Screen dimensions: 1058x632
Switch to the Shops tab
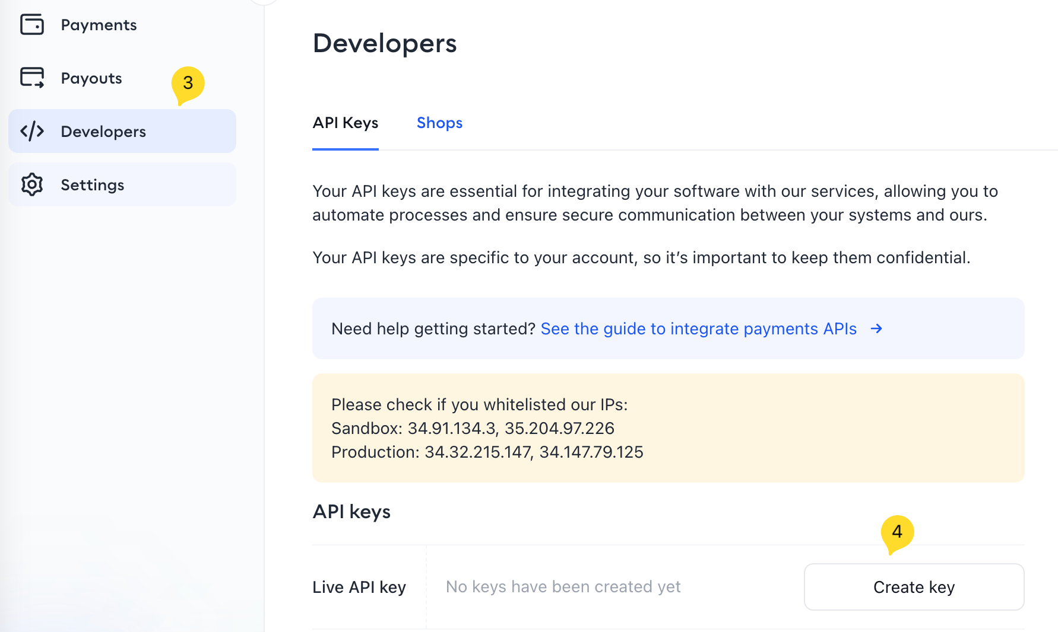click(439, 123)
